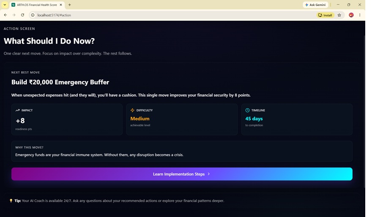The width and height of the screenshot is (372, 217).
Task: Click chevron on Learn Implementation Steps
Action: point(209,174)
